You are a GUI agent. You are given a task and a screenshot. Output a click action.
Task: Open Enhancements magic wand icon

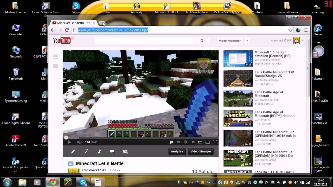click(x=86, y=151)
